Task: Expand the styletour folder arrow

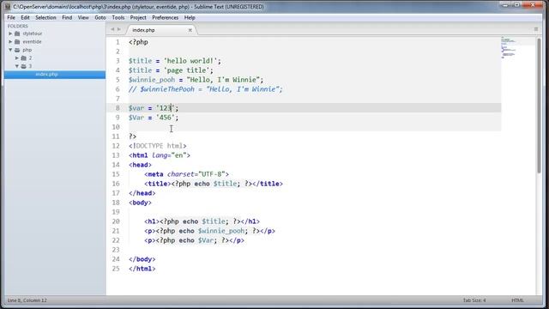Action: pos(10,33)
